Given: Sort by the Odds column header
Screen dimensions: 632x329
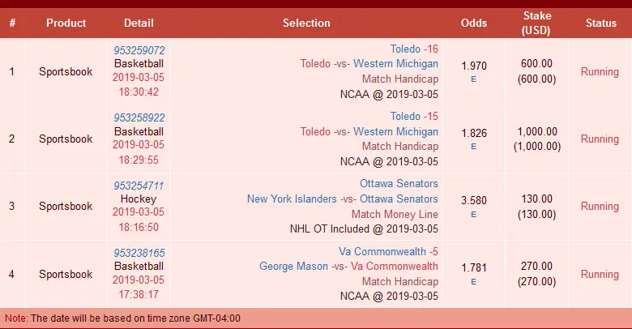Looking at the screenshot, I should (473, 23).
